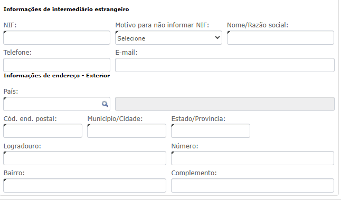Click the Logradouro input field
The image size is (341, 201).
pos(85,158)
